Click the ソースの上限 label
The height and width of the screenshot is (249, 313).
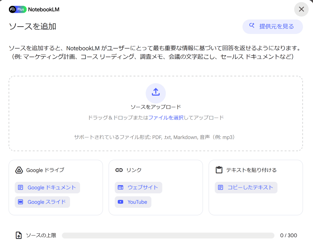click(x=41, y=236)
